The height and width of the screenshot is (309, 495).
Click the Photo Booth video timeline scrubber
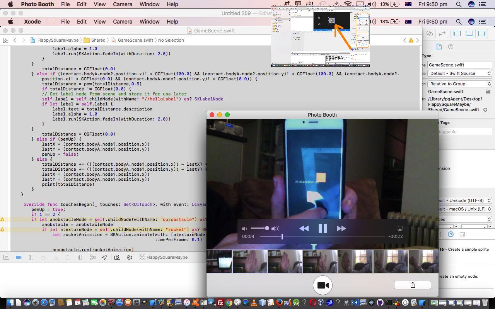point(282,236)
